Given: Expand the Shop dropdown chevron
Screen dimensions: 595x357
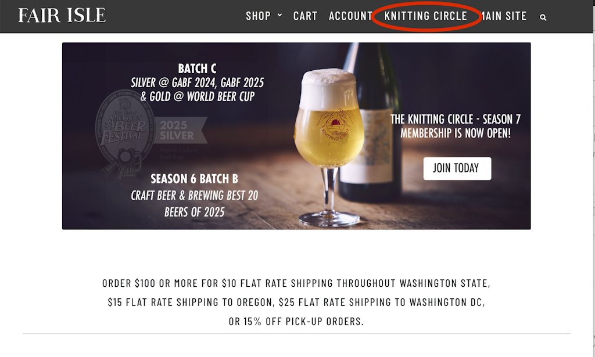Looking at the screenshot, I should (279, 15).
